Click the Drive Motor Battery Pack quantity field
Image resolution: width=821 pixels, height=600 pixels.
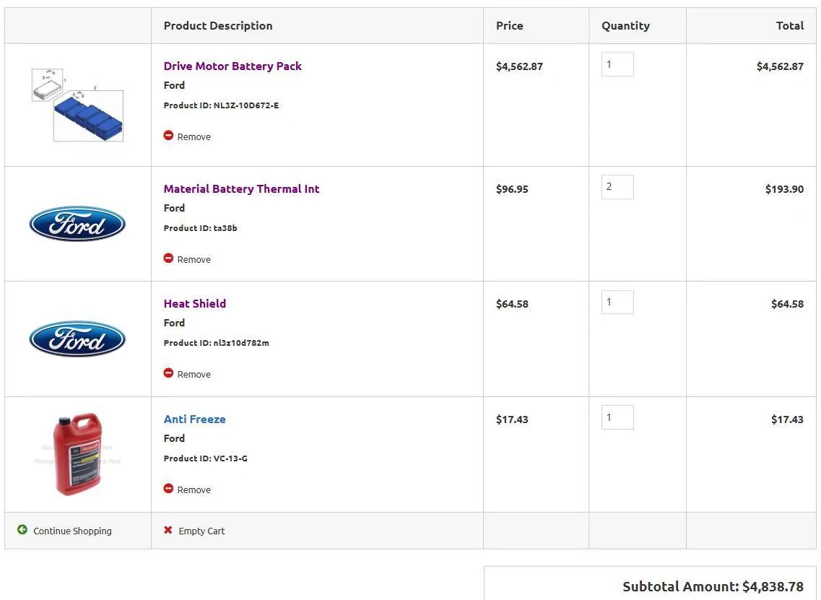point(617,64)
